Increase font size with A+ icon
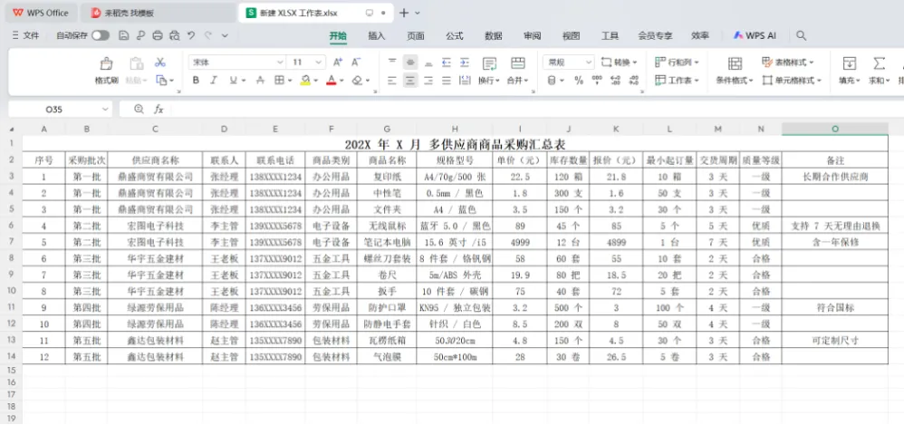This screenshot has height=425, width=904. coord(339,63)
